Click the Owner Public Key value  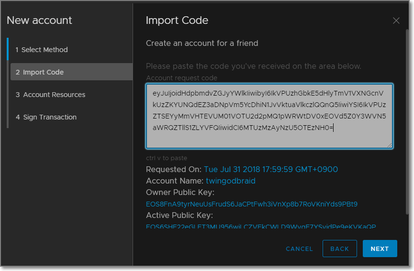pos(252,204)
